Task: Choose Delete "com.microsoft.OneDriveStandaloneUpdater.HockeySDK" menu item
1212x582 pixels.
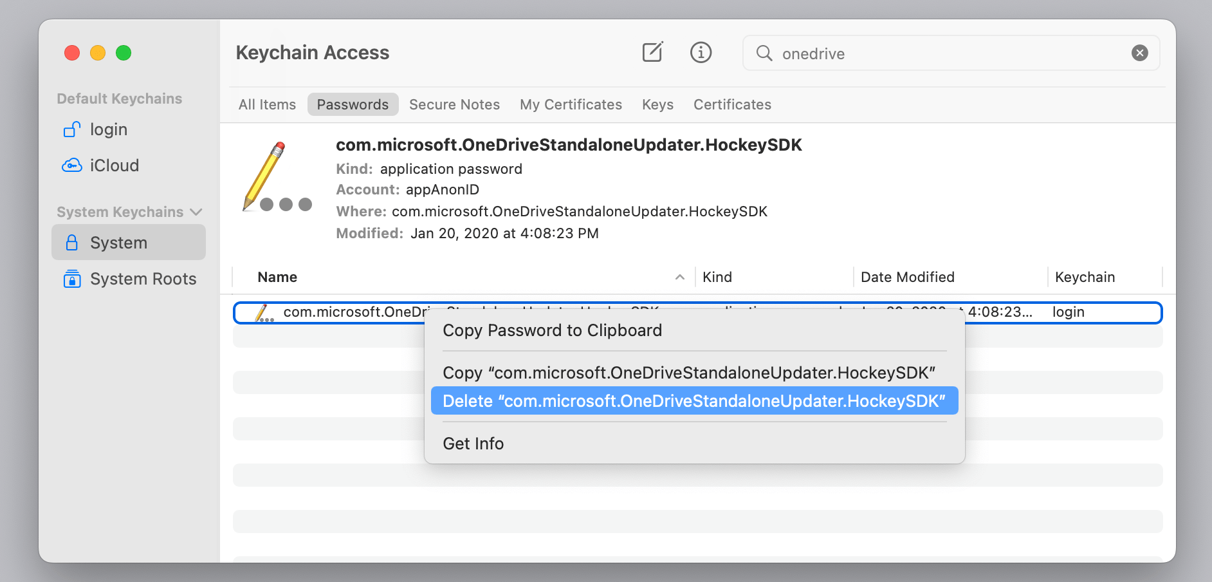Action: 695,401
